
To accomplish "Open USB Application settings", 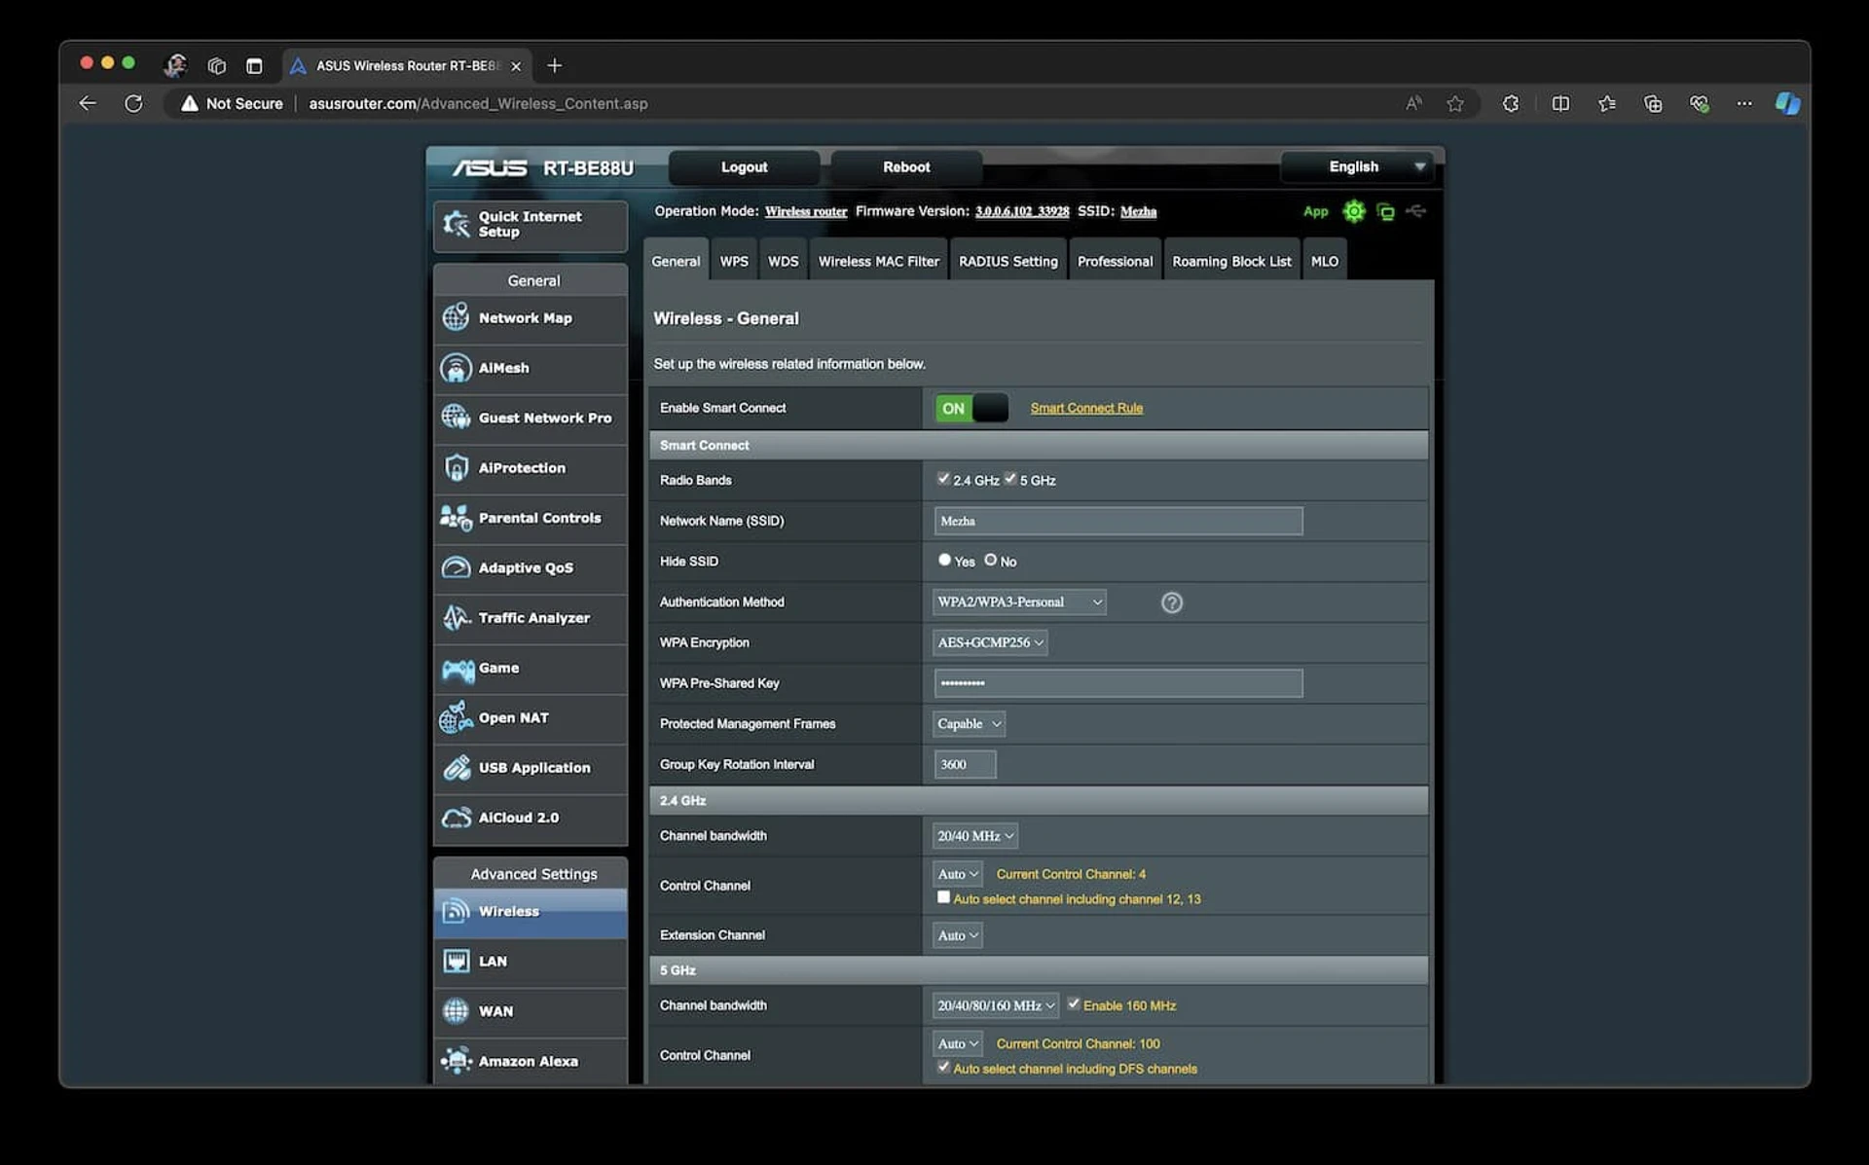I will click(531, 768).
